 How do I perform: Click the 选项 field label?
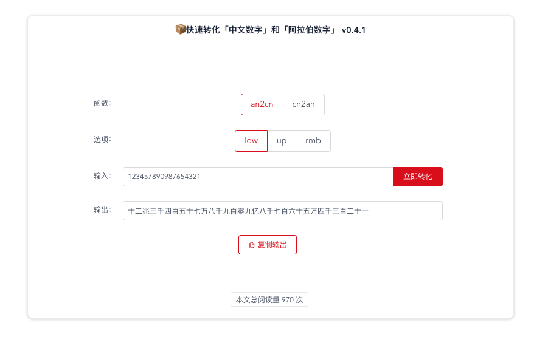click(102, 140)
